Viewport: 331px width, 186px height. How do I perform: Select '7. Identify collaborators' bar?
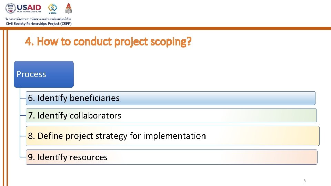[171, 115]
